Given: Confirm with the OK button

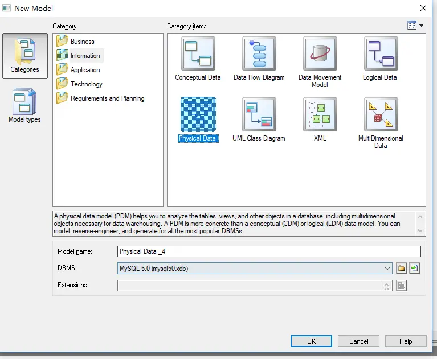Looking at the screenshot, I should pyautogui.click(x=311, y=341).
